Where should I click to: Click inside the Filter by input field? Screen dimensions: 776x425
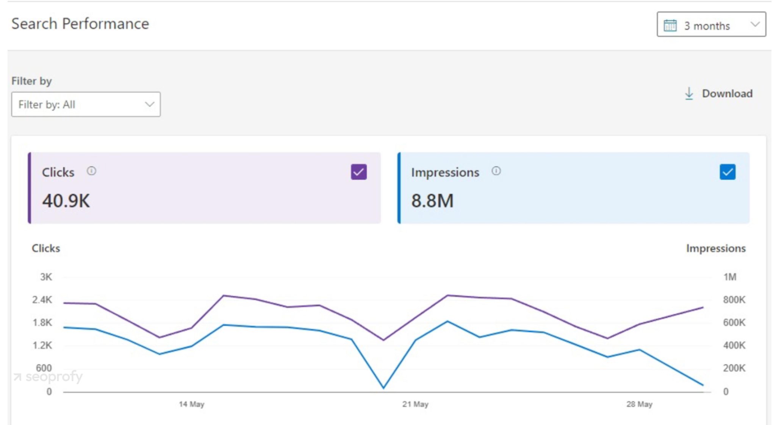coord(76,104)
